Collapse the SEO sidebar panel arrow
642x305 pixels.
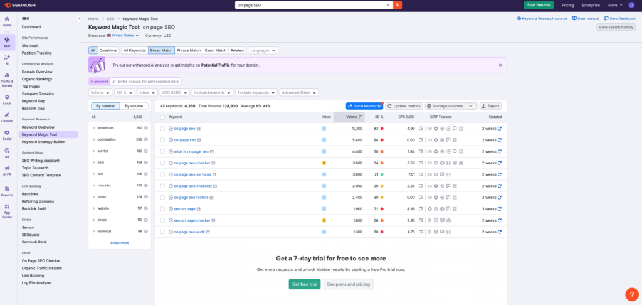click(x=78, y=18)
